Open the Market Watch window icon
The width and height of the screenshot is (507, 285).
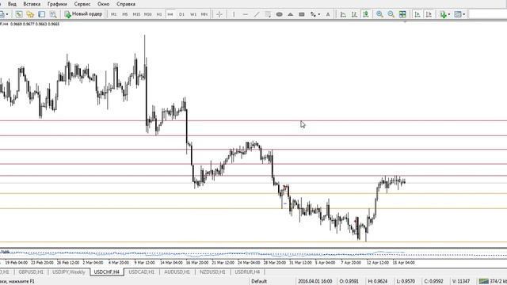click(19, 14)
